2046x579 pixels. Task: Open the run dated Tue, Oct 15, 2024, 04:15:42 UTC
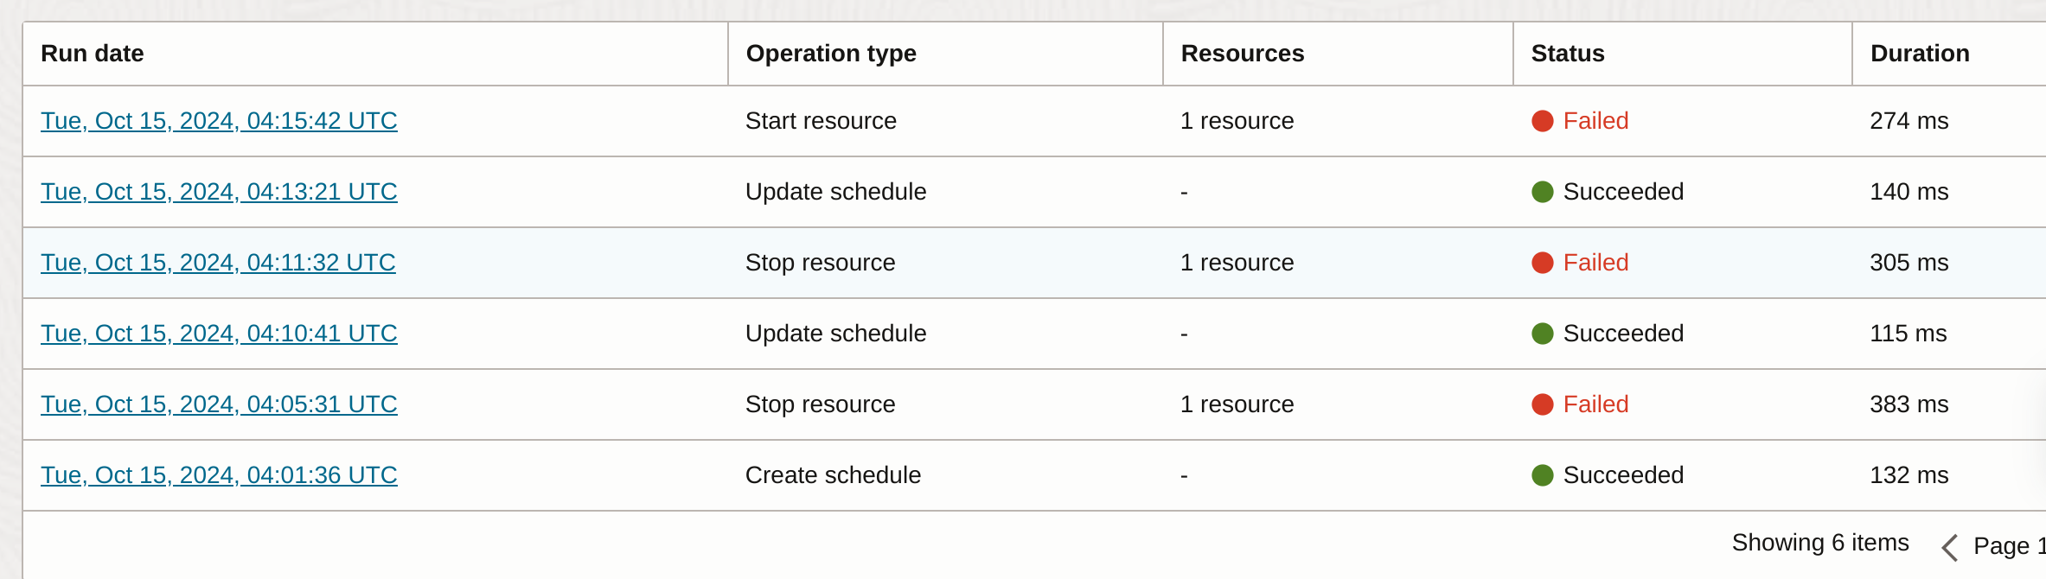219,121
